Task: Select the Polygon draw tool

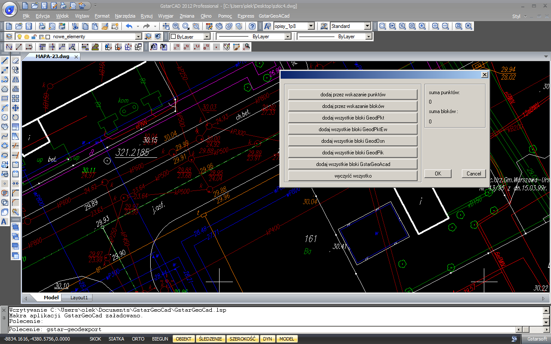Action: coord(5,89)
